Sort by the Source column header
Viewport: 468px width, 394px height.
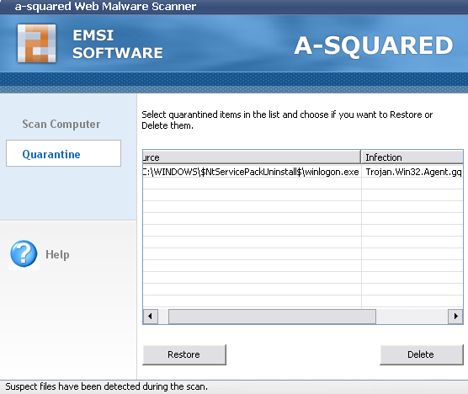pyautogui.click(x=252, y=157)
